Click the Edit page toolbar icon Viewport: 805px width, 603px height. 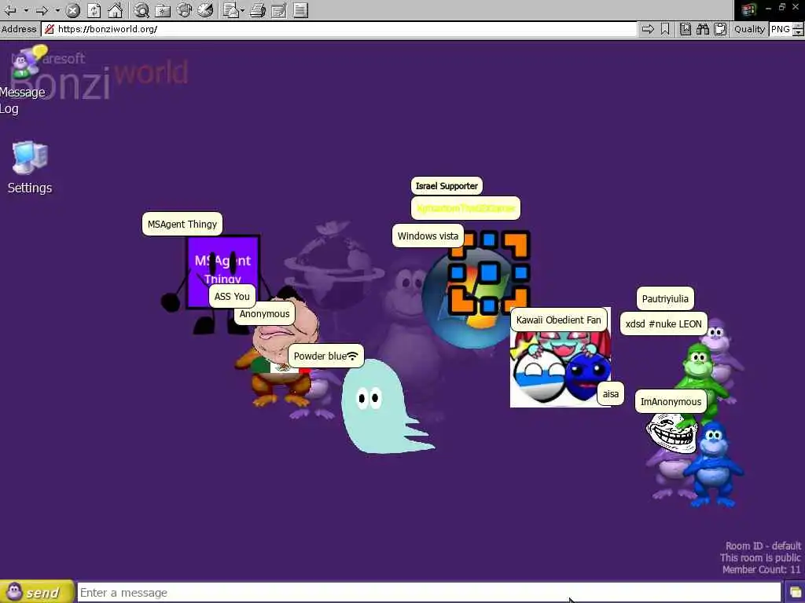pyautogui.click(x=279, y=9)
